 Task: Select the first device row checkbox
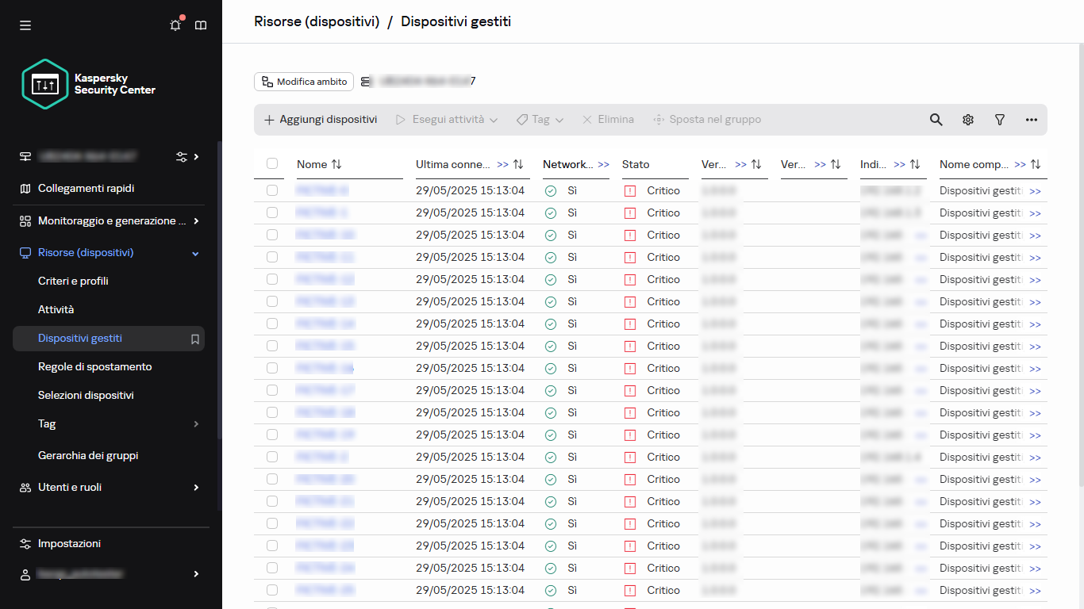coord(272,190)
